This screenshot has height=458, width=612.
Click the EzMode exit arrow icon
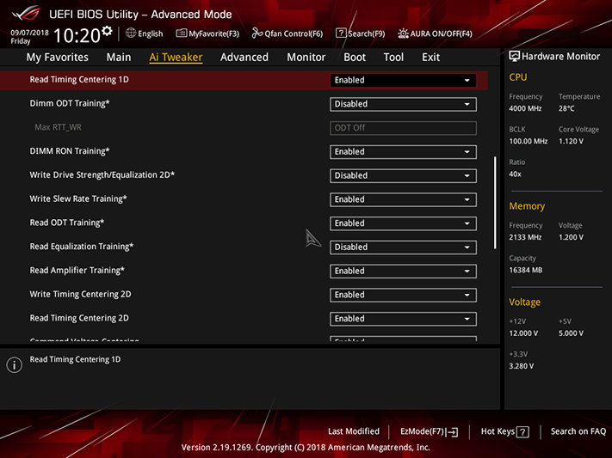(x=453, y=432)
